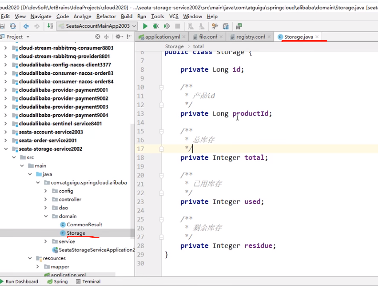Image resolution: width=378 pixels, height=286 pixels.
Task: Navigate forward with the gray arrow
Action: tap(37, 26)
